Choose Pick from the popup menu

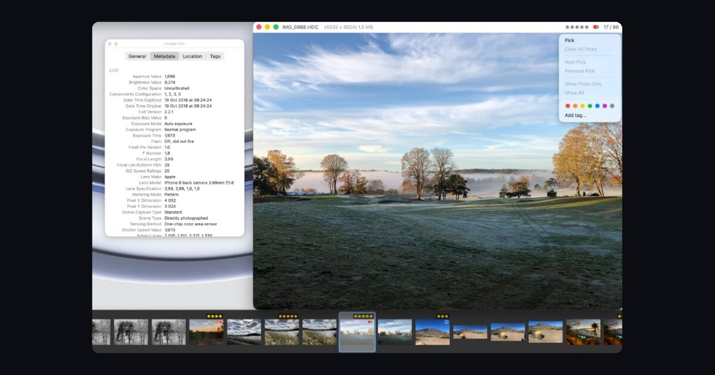coord(570,40)
